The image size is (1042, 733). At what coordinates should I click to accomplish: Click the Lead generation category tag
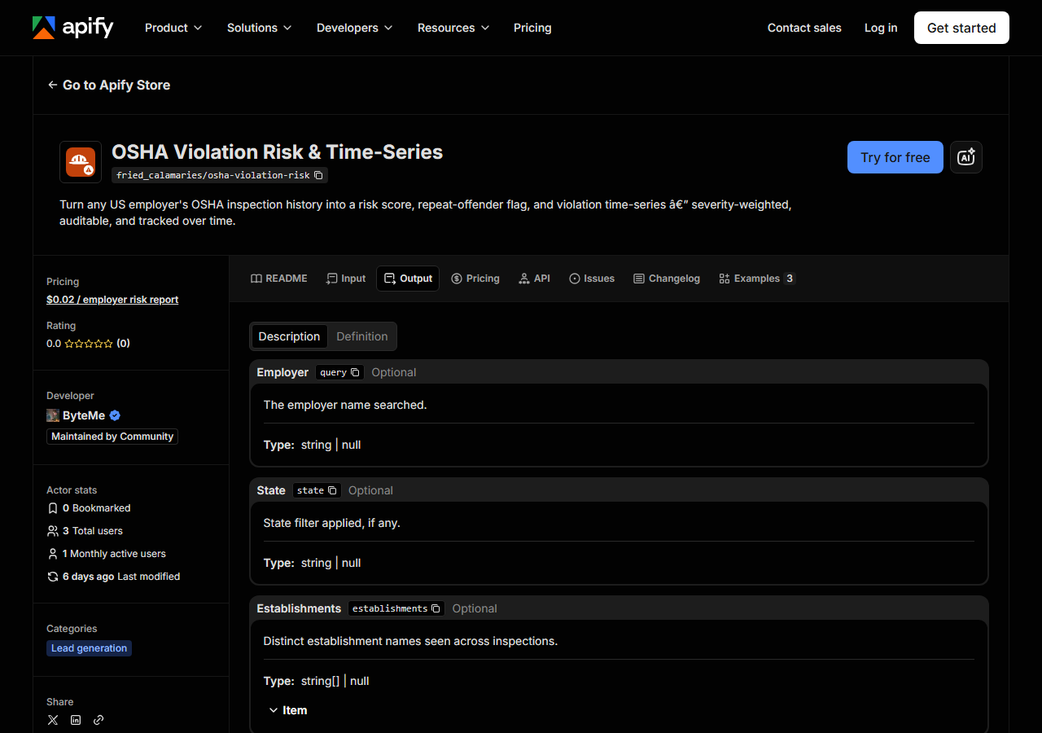pyautogui.click(x=90, y=648)
